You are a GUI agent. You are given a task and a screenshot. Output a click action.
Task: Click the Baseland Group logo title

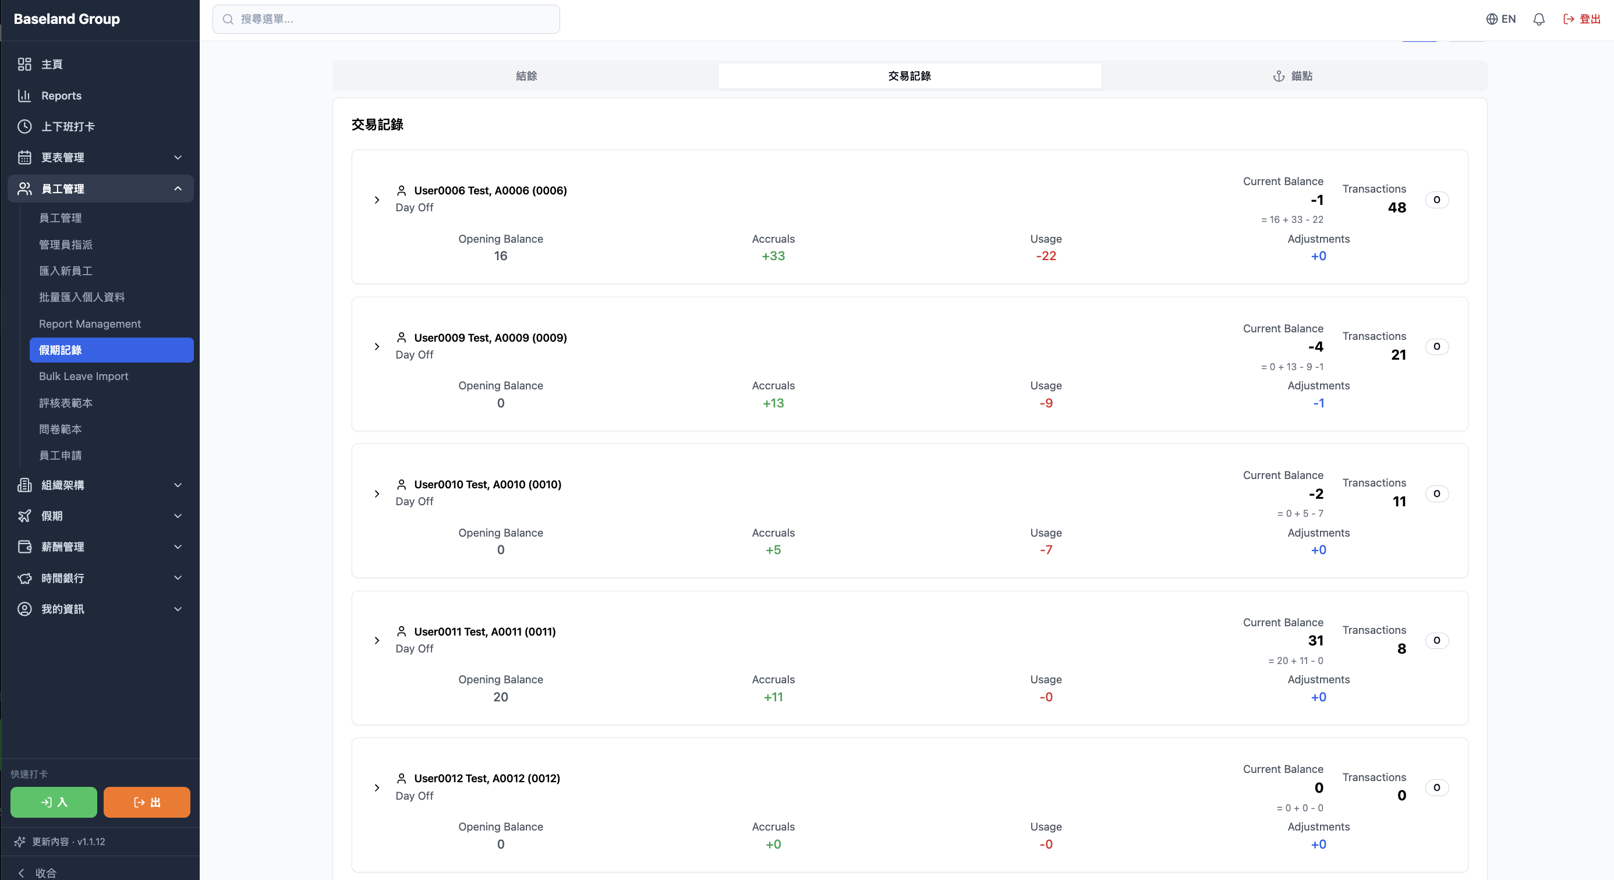point(67,19)
